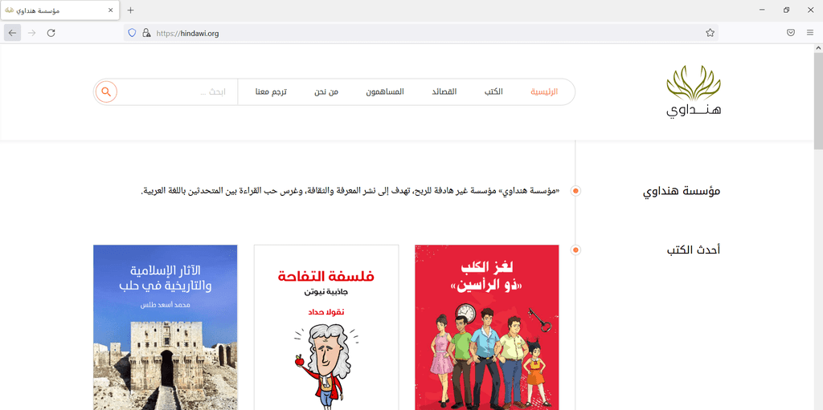Click the مؤسسة هنداوي section heading
Image resolution: width=823 pixels, height=410 pixels.
(682, 191)
